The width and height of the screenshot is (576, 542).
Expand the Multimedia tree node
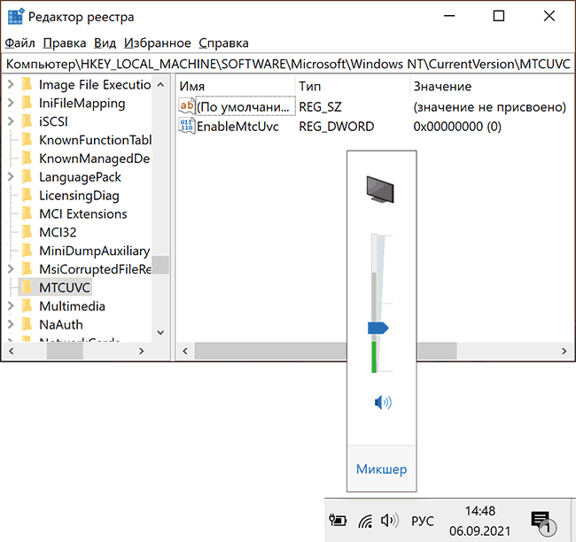pos(11,306)
